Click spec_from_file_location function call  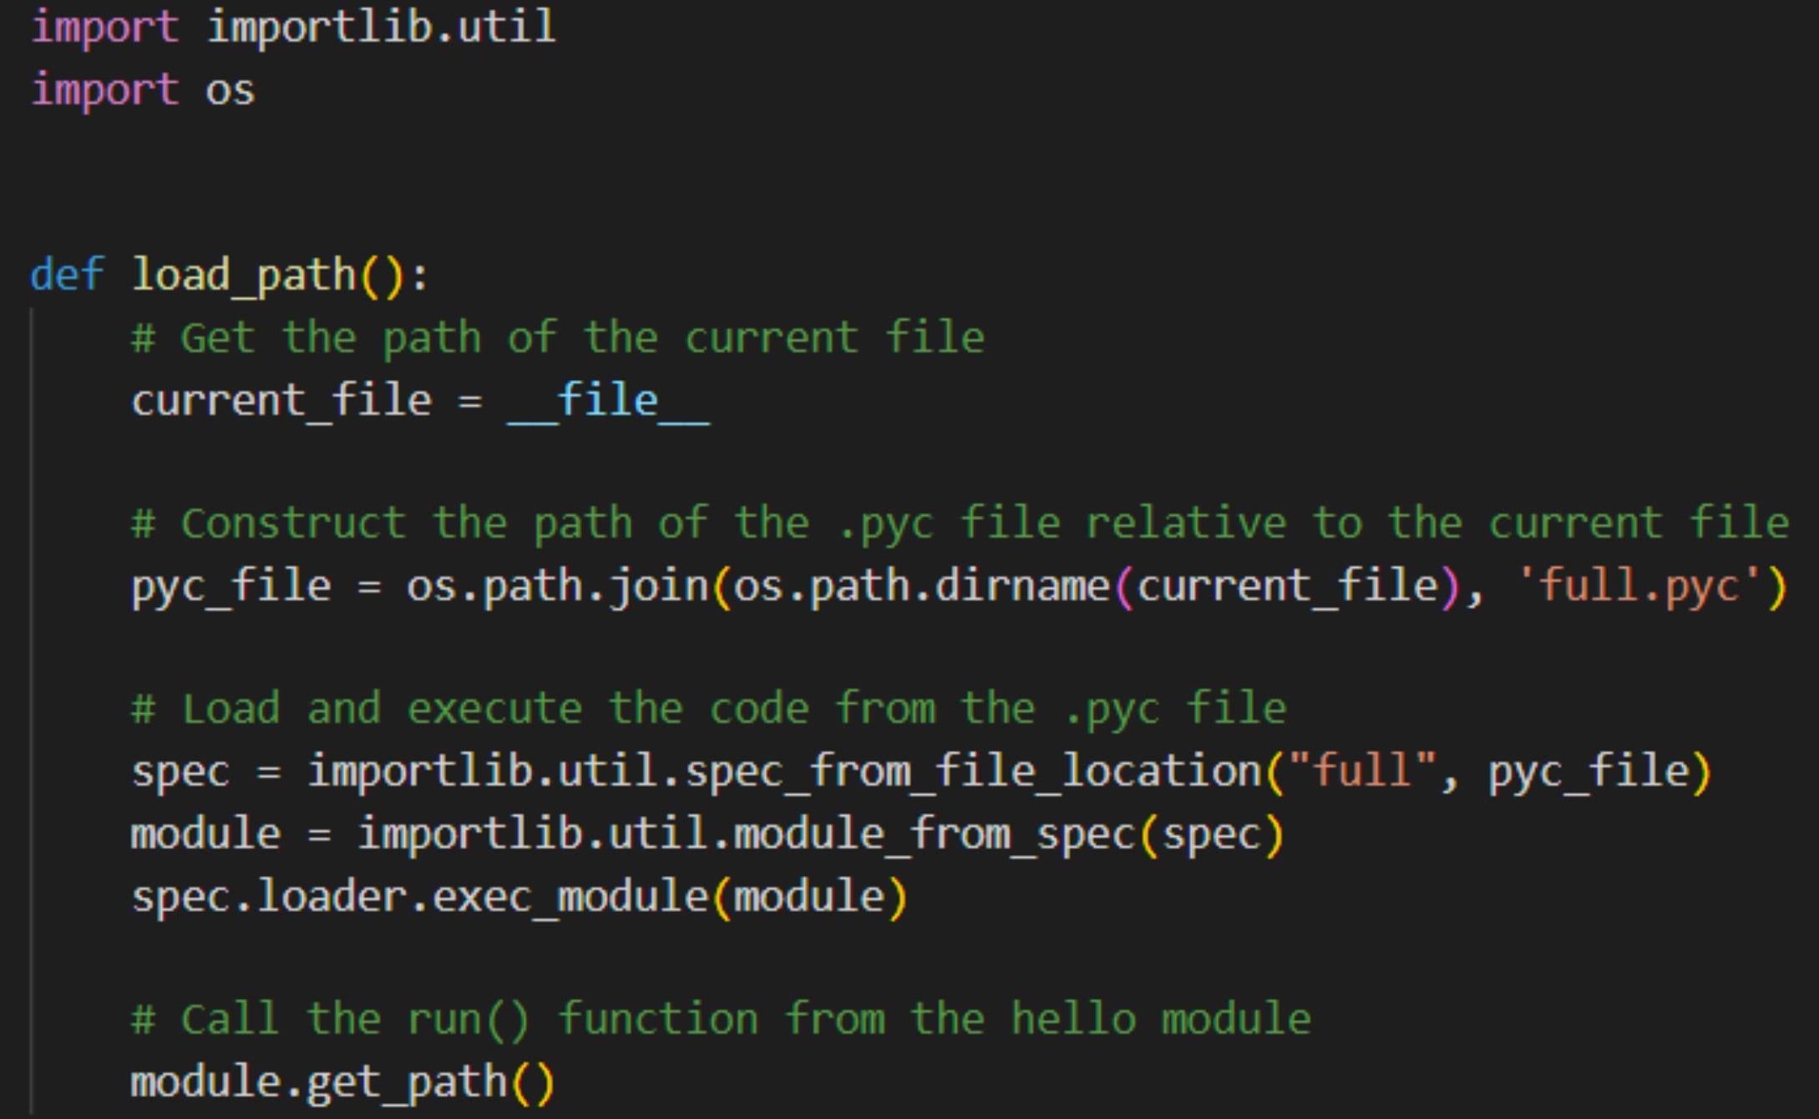972,771
